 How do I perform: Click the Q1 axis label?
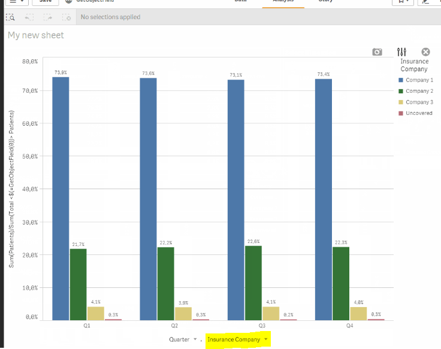pos(87,326)
